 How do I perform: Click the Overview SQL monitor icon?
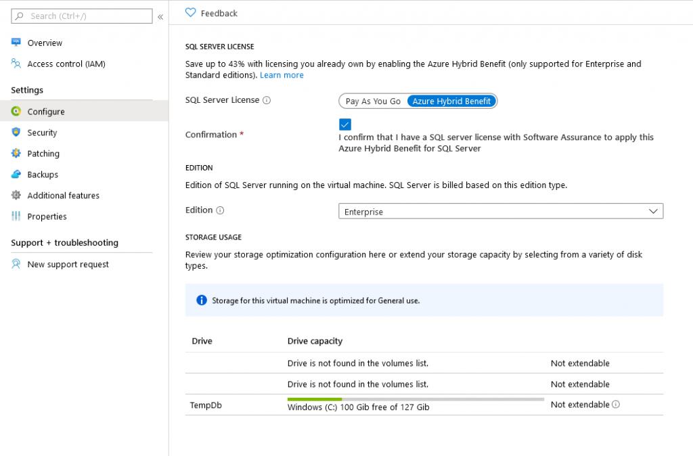tap(16, 43)
